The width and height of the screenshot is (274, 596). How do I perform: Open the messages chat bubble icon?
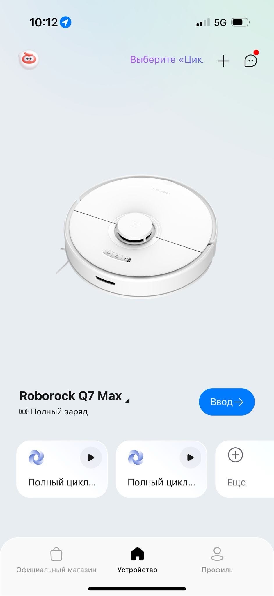(x=251, y=61)
